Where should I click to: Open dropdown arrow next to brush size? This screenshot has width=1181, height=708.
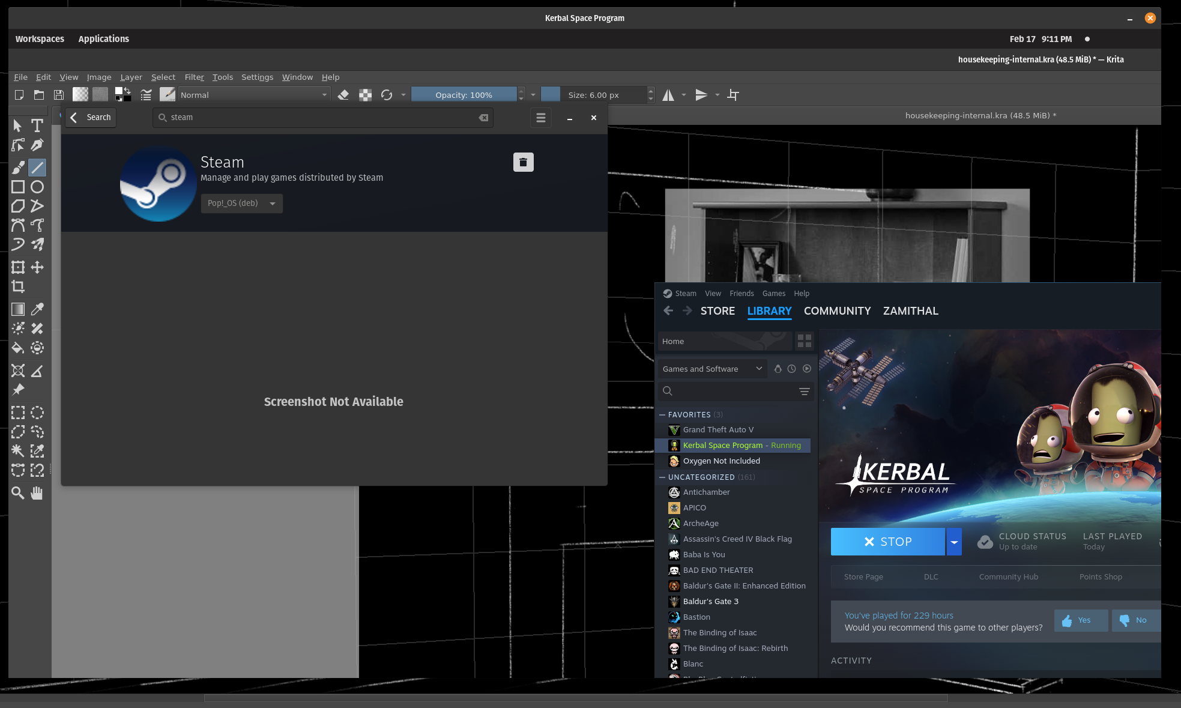pos(533,95)
